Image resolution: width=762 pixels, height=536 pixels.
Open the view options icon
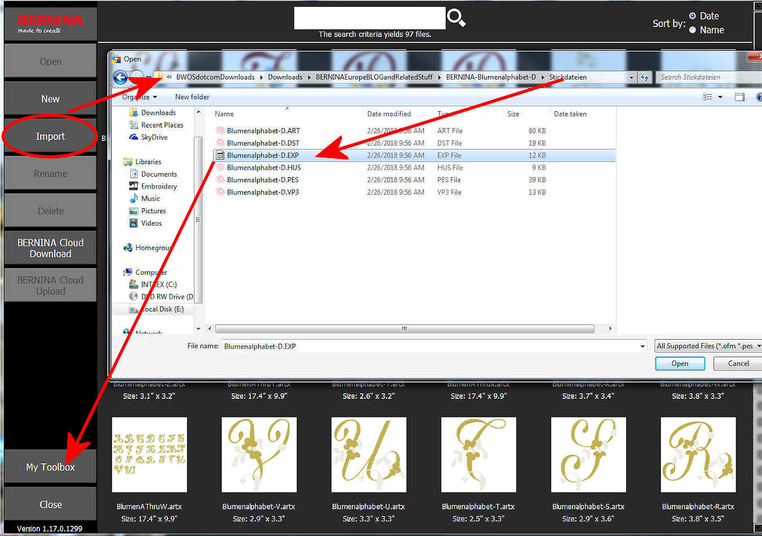pos(707,97)
